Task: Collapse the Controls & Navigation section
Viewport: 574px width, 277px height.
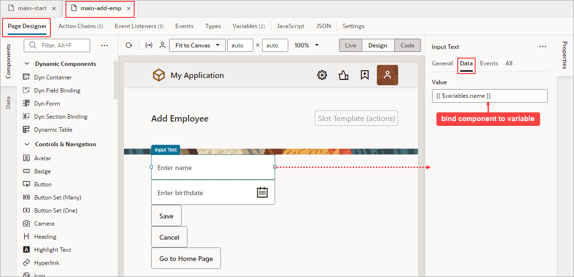Action: coord(27,144)
